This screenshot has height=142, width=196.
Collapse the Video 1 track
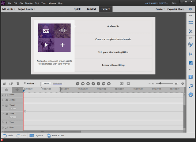(3, 105)
